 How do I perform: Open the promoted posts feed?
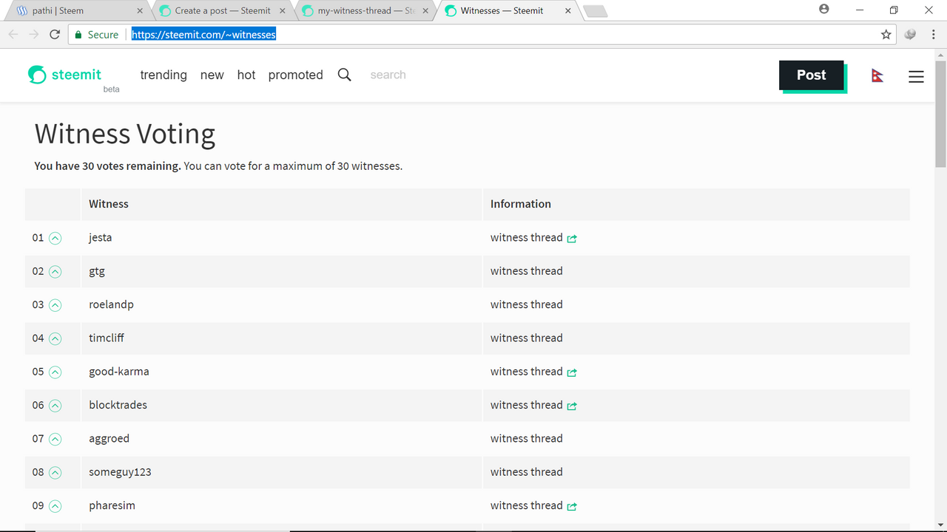pos(295,75)
